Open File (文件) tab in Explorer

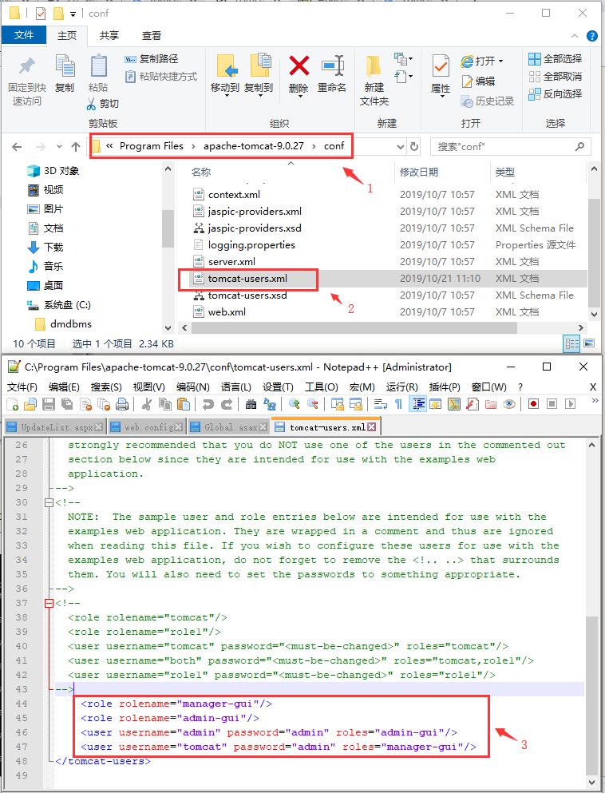click(24, 35)
